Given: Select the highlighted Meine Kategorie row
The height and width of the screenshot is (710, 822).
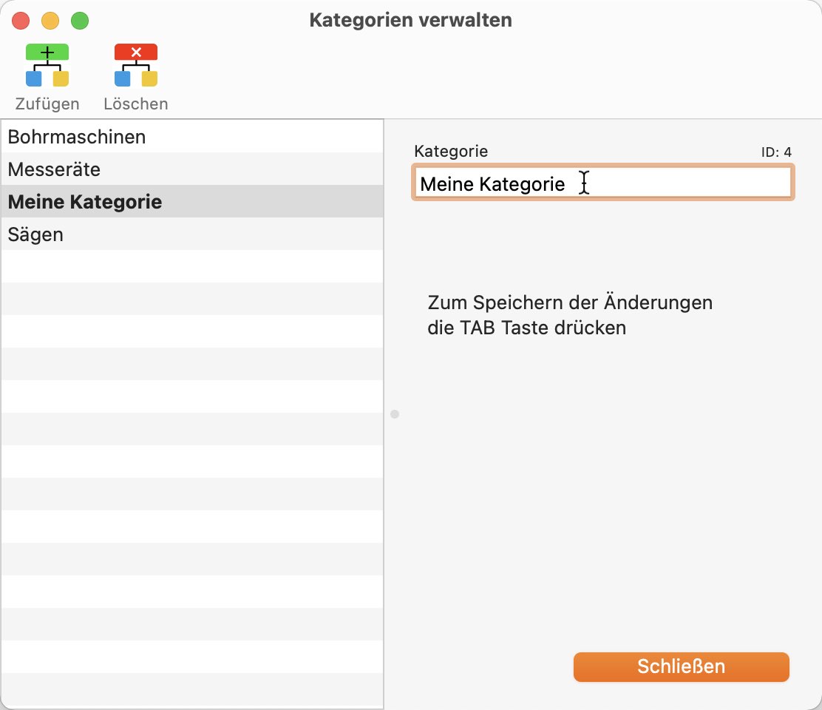Looking at the screenshot, I should pyautogui.click(x=85, y=202).
